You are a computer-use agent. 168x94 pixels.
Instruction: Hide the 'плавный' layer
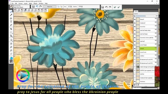(x=135, y=23)
